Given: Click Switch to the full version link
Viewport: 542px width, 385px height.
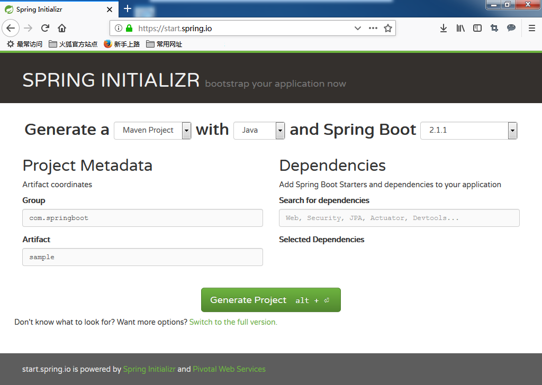Looking at the screenshot, I should point(233,322).
